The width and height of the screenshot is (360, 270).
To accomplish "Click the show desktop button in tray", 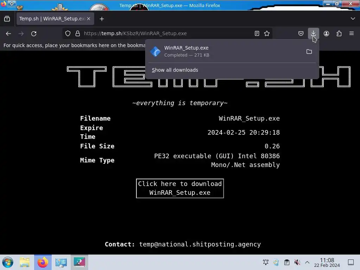I will pyautogui.click(x=351, y=262).
